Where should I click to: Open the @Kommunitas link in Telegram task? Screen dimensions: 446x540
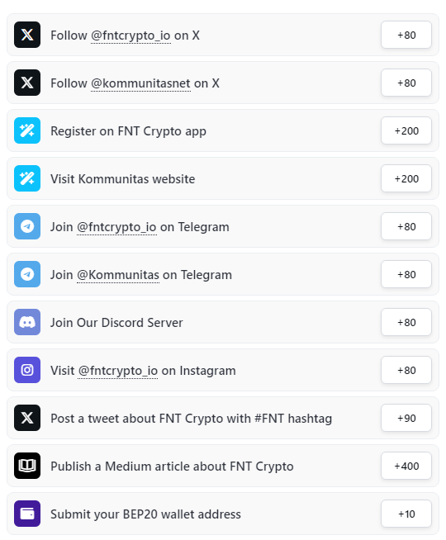point(118,275)
